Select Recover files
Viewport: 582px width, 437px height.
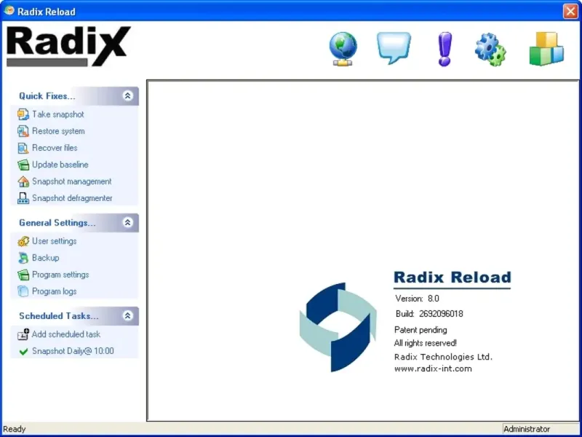point(55,148)
